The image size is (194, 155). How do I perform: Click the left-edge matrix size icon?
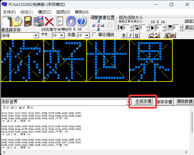120,27
